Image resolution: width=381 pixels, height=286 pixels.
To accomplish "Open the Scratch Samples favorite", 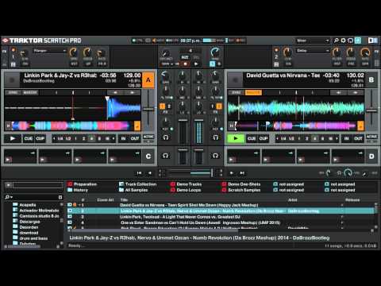I will [x=241, y=190].
